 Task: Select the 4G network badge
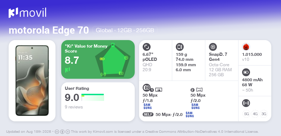255,114
